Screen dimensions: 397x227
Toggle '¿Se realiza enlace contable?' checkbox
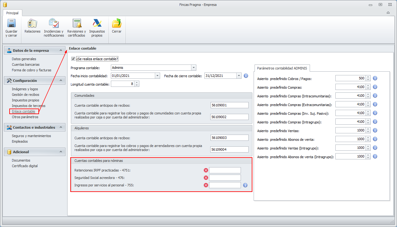click(x=73, y=59)
